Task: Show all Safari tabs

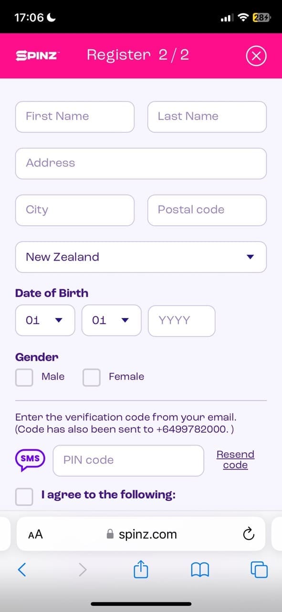Action: (259, 569)
